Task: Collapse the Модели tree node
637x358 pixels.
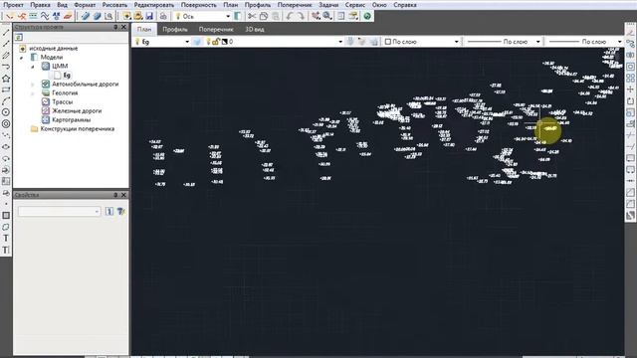Action: click(22, 58)
